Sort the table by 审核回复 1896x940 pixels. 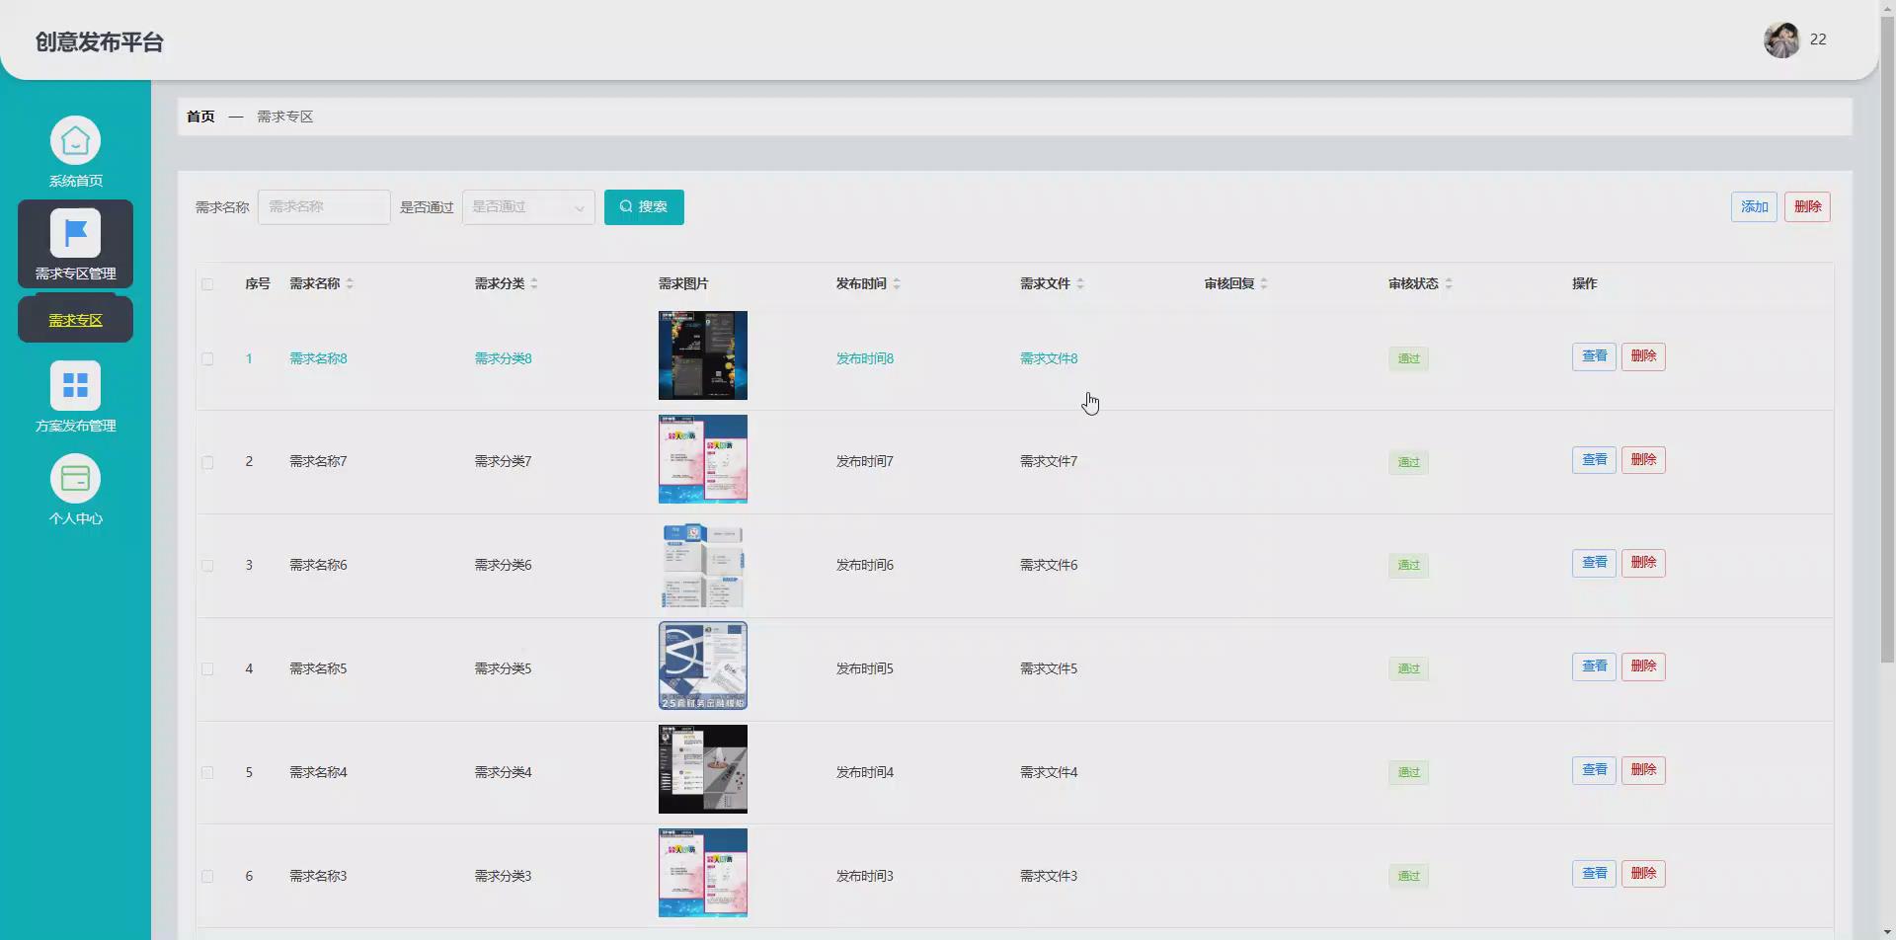click(x=1264, y=283)
